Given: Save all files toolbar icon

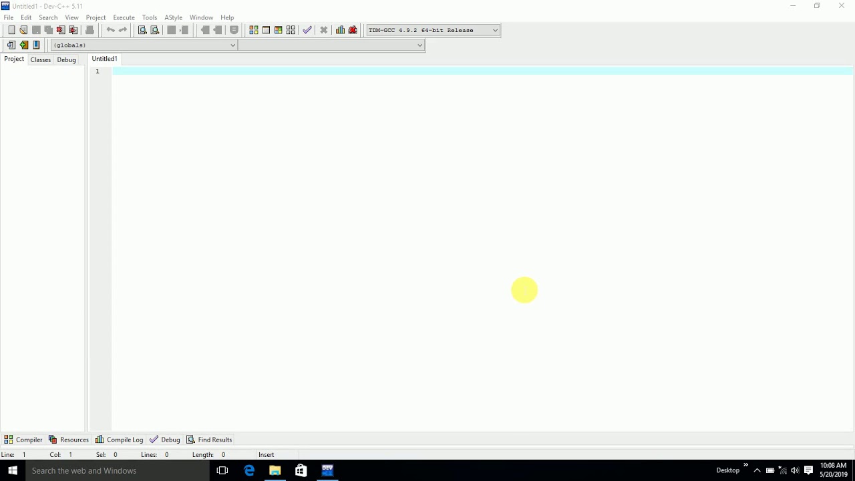Looking at the screenshot, I should click(48, 30).
